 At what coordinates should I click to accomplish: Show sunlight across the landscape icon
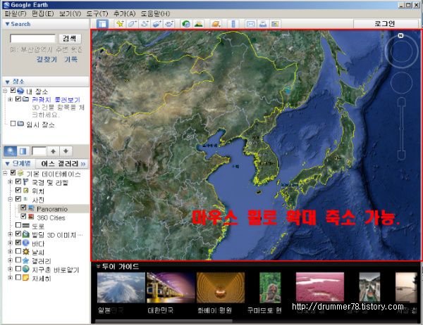pos(199,24)
